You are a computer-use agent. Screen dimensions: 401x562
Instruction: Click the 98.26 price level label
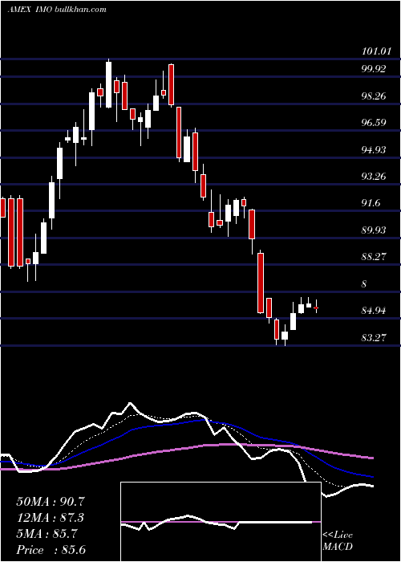point(374,96)
